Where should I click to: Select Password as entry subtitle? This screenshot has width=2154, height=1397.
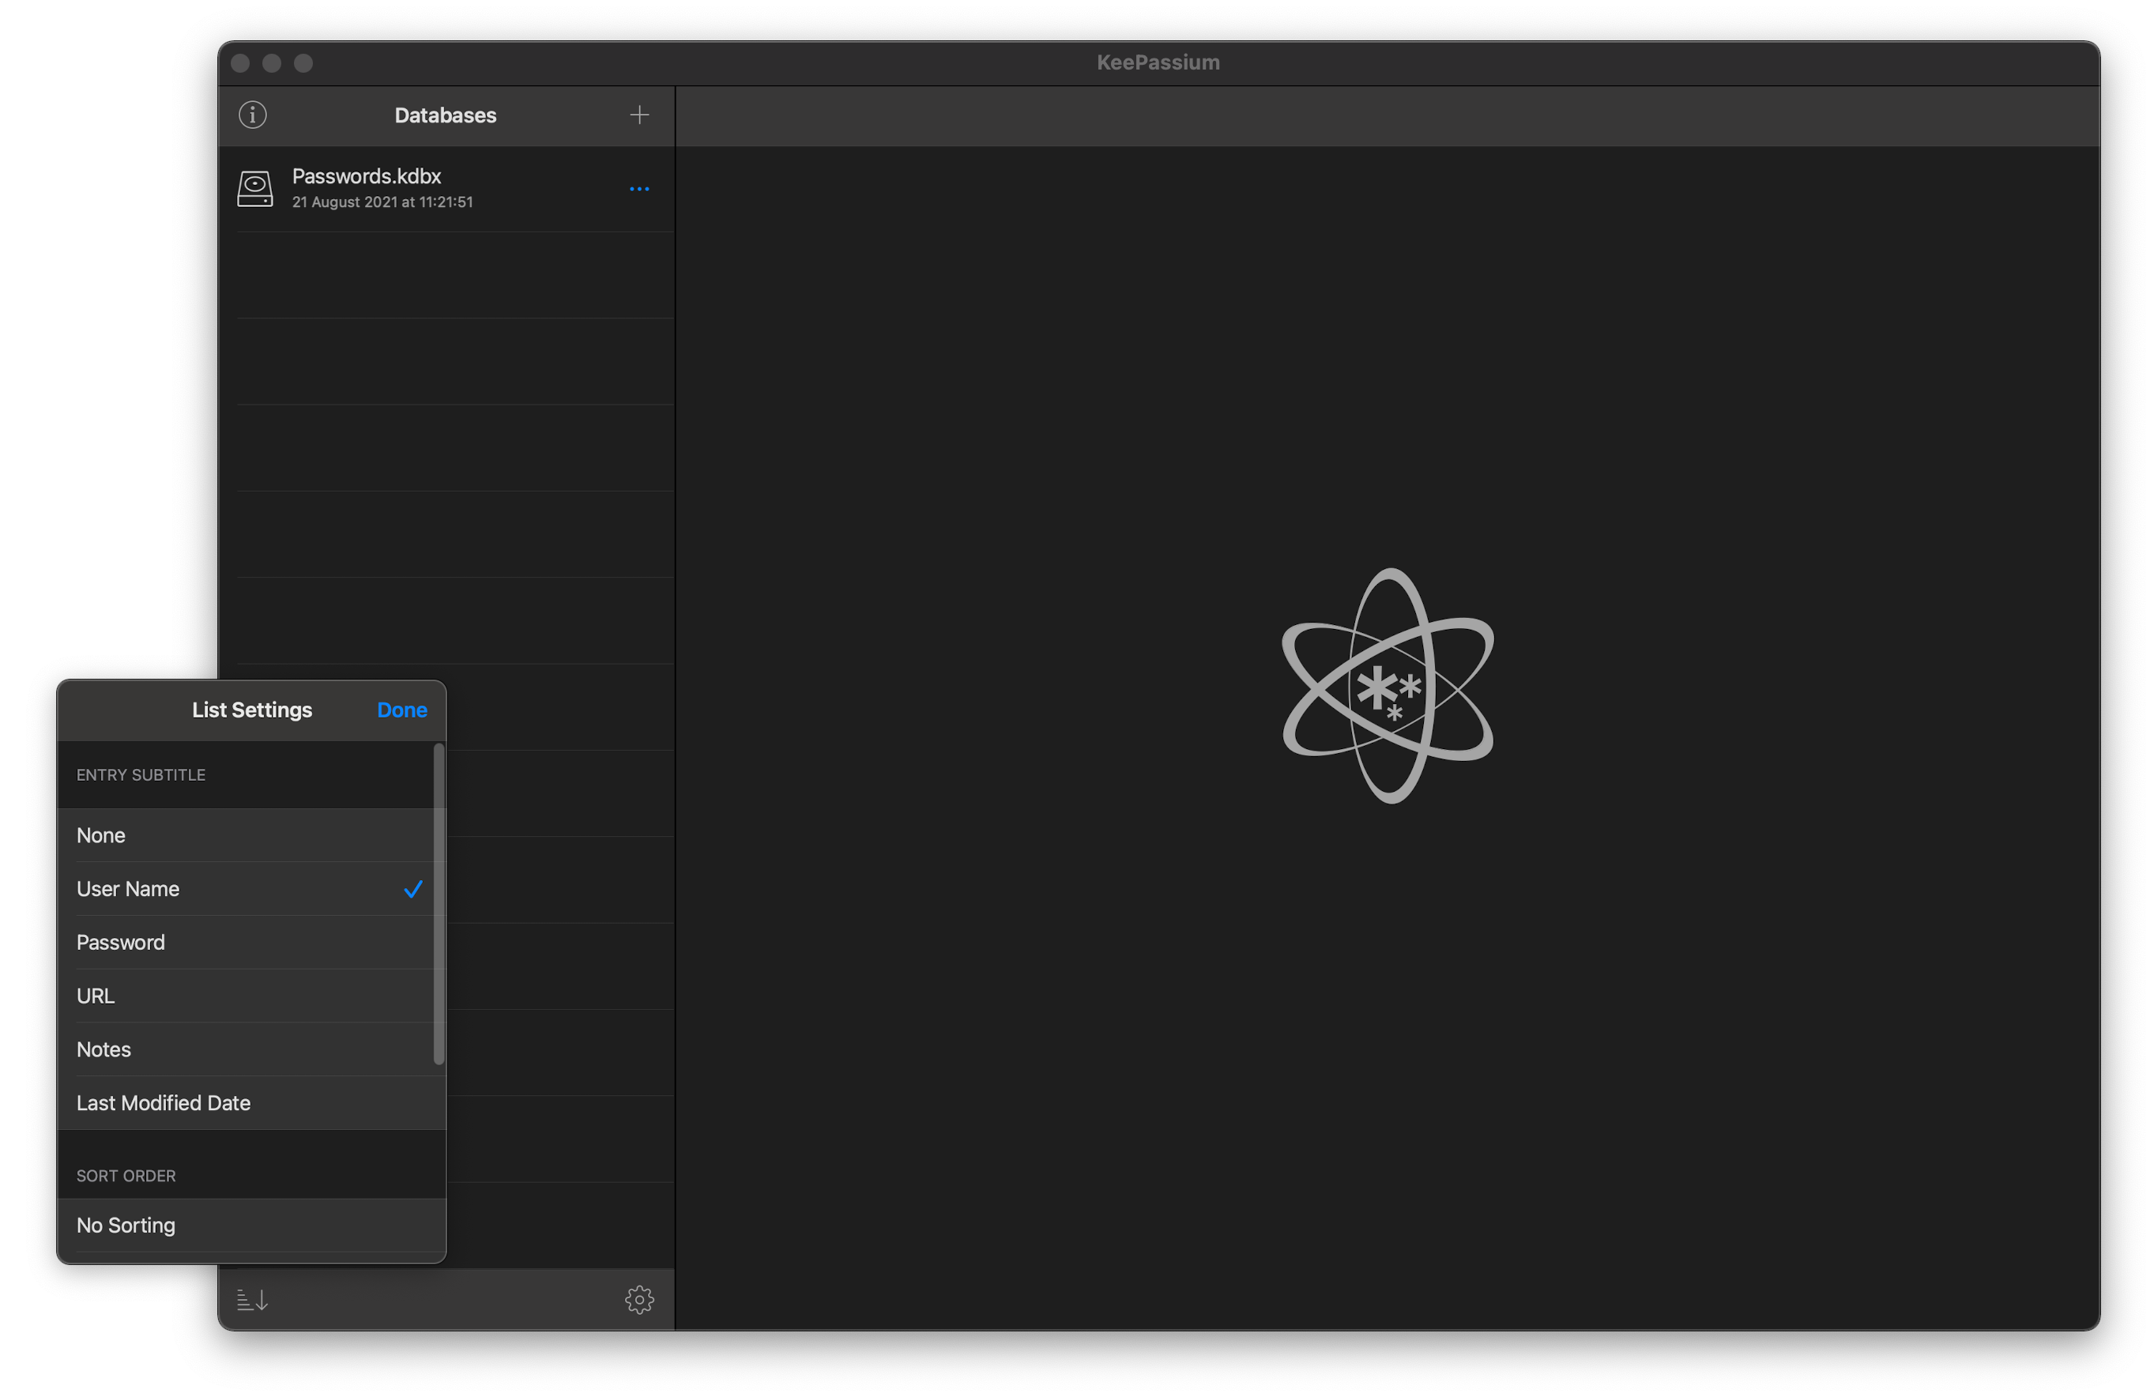121,942
